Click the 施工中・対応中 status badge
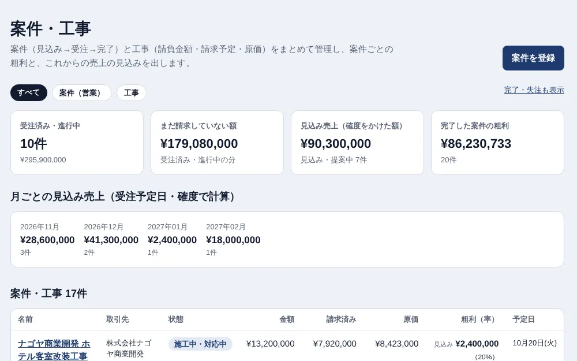 [x=200, y=344]
